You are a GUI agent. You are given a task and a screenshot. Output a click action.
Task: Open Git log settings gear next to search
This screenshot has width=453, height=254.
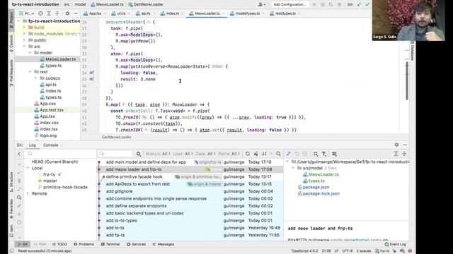(x=139, y=154)
